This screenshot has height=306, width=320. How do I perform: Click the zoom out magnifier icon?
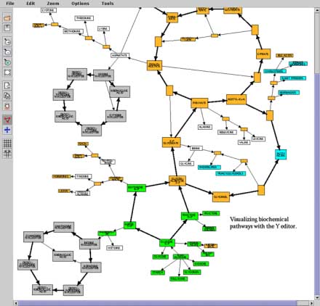[7, 51]
